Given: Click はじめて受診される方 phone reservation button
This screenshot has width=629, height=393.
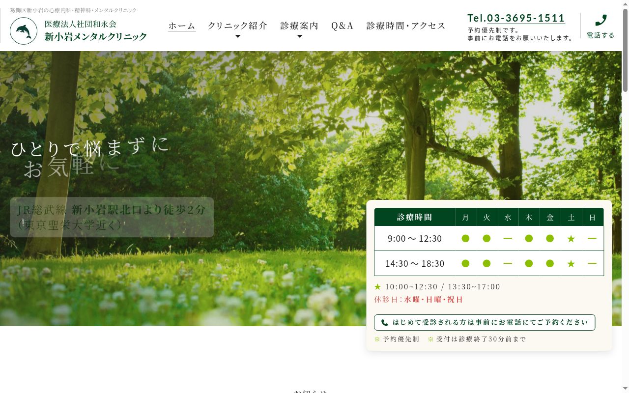Looking at the screenshot, I should (x=485, y=323).
